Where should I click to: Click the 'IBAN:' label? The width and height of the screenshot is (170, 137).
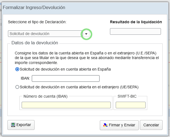point(25,78)
